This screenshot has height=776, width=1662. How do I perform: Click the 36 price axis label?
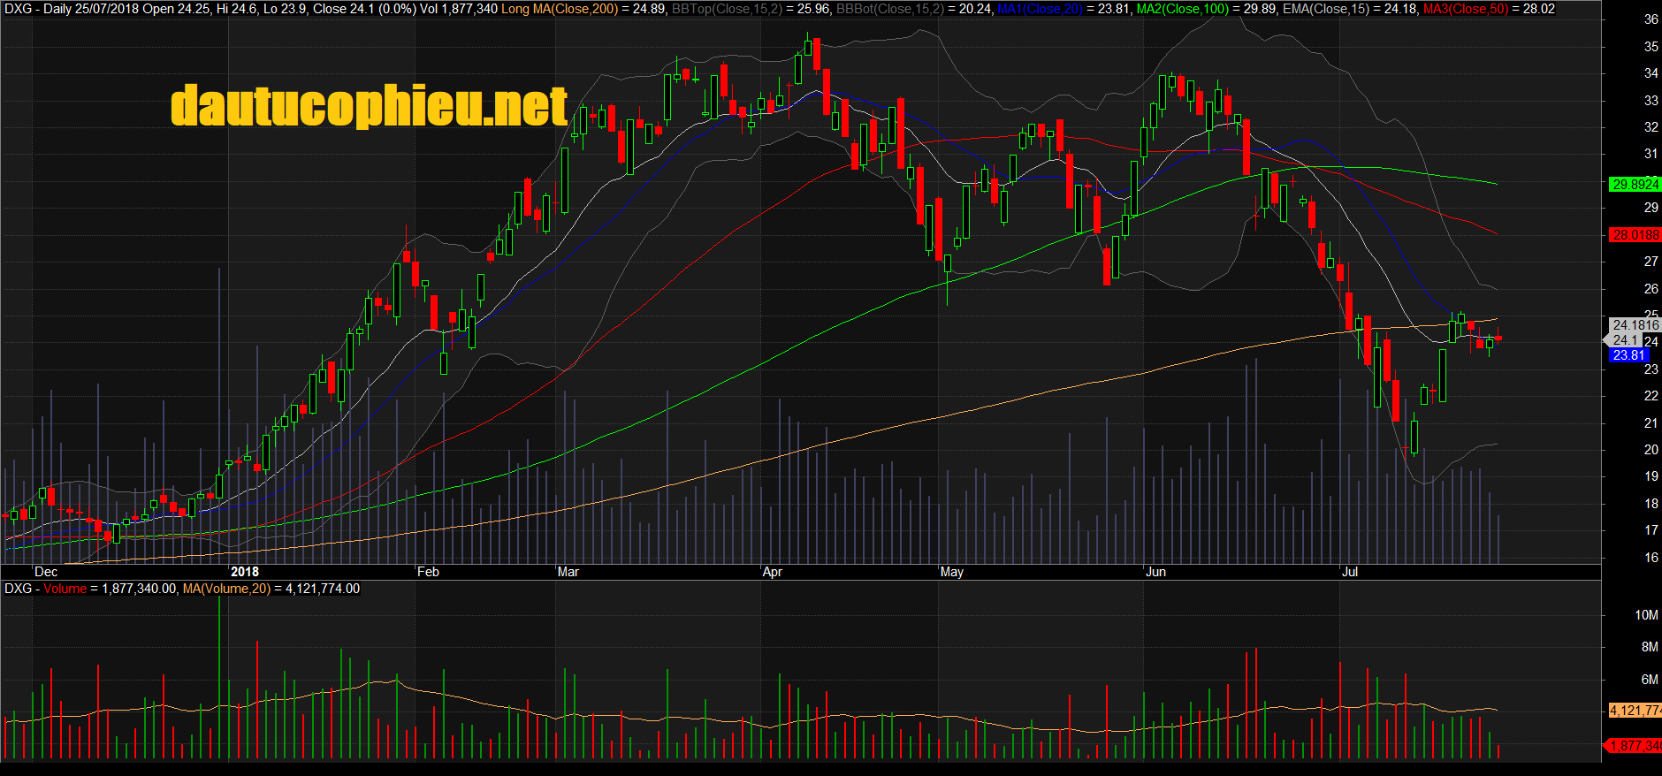click(1651, 19)
